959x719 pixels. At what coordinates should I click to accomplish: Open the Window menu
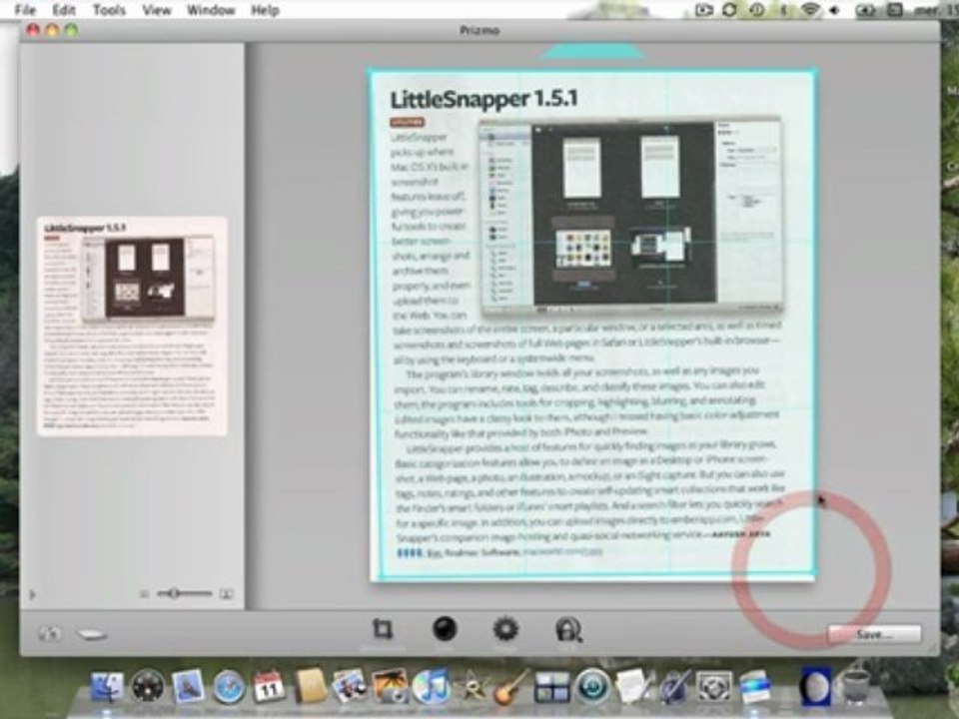211,10
